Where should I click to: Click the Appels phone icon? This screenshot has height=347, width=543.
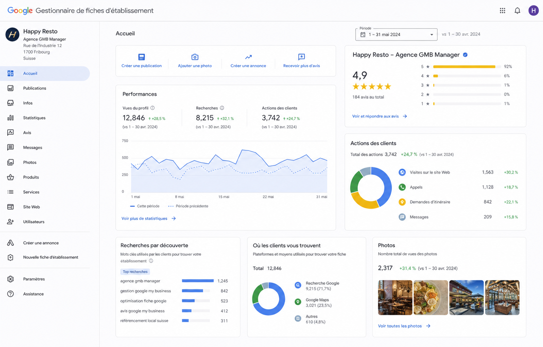(402, 187)
